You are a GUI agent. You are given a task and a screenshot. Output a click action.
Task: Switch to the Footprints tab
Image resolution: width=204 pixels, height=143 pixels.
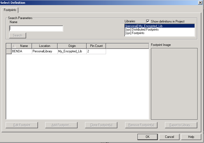(10, 10)
